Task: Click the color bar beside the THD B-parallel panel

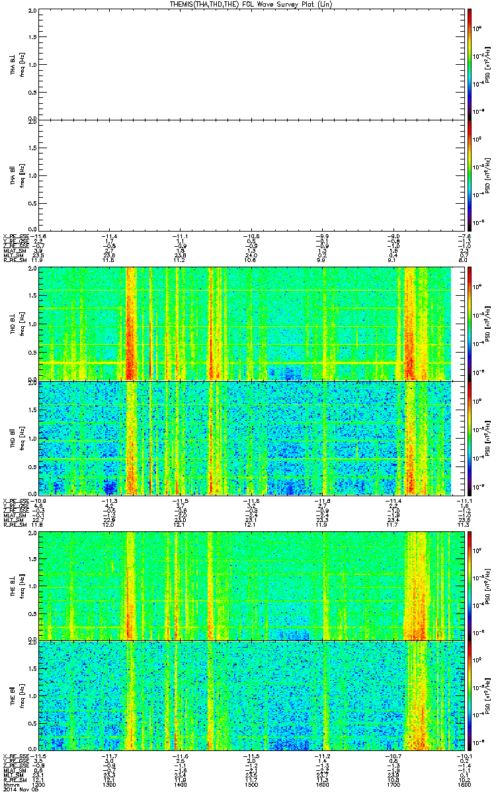Action: (470, 437)
